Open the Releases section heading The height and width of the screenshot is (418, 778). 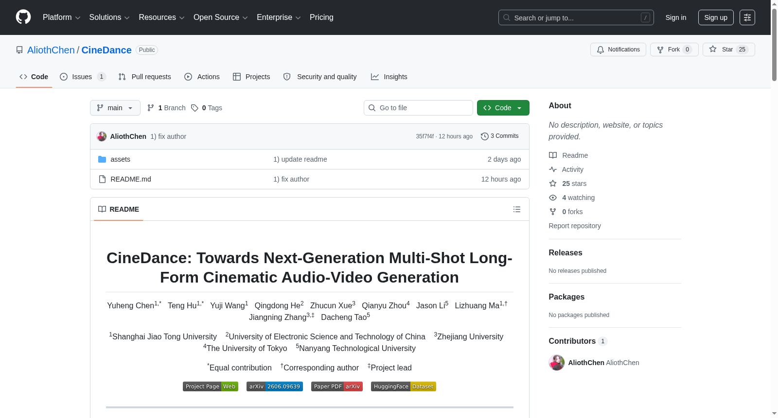(x=566, y=253)
